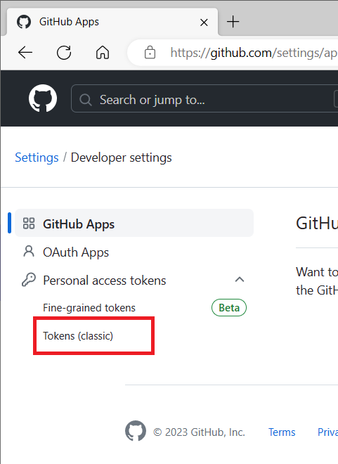Go back using the browser back arrow

click(25, 53)
